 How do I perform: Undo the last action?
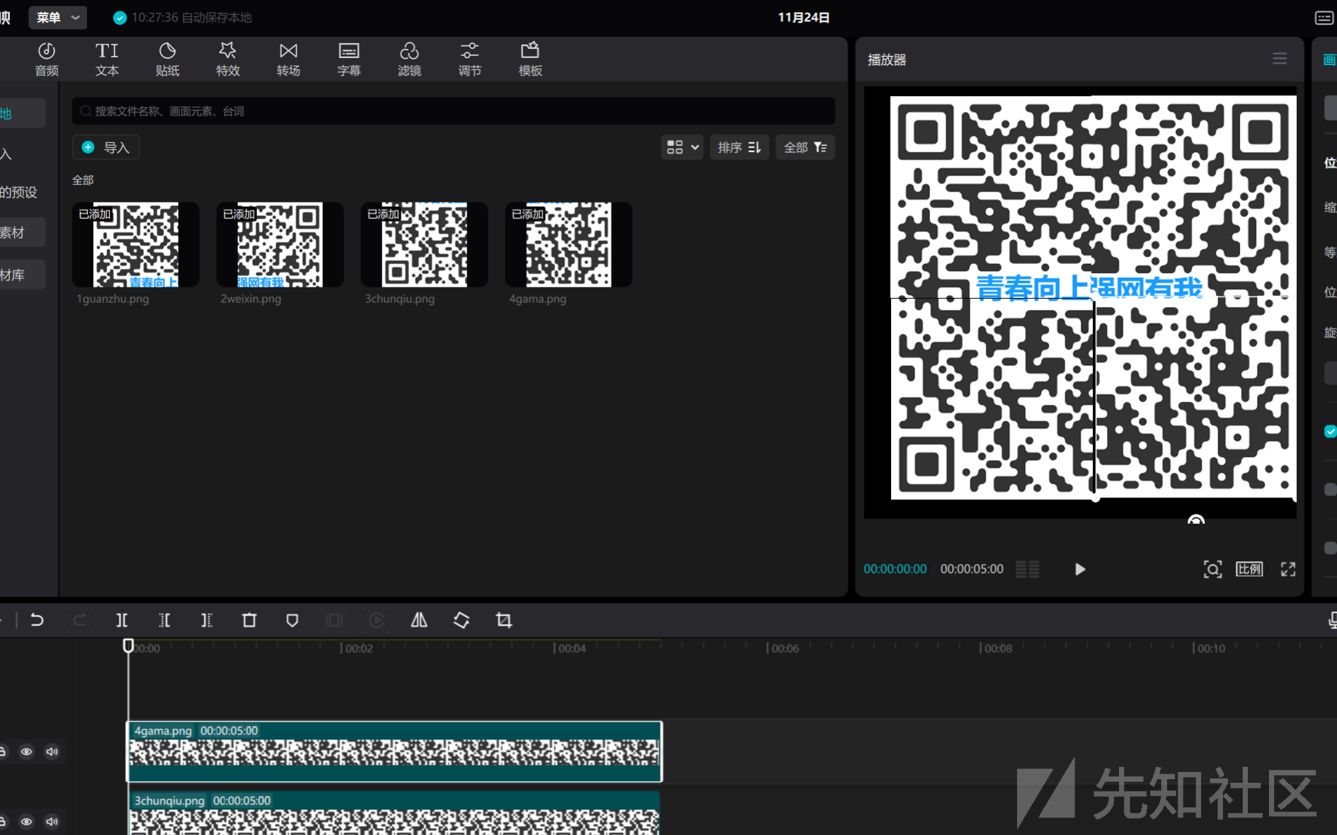click(37, 621)
